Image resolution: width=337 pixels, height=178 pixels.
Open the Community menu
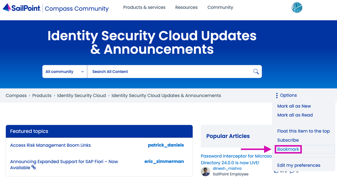220,7
